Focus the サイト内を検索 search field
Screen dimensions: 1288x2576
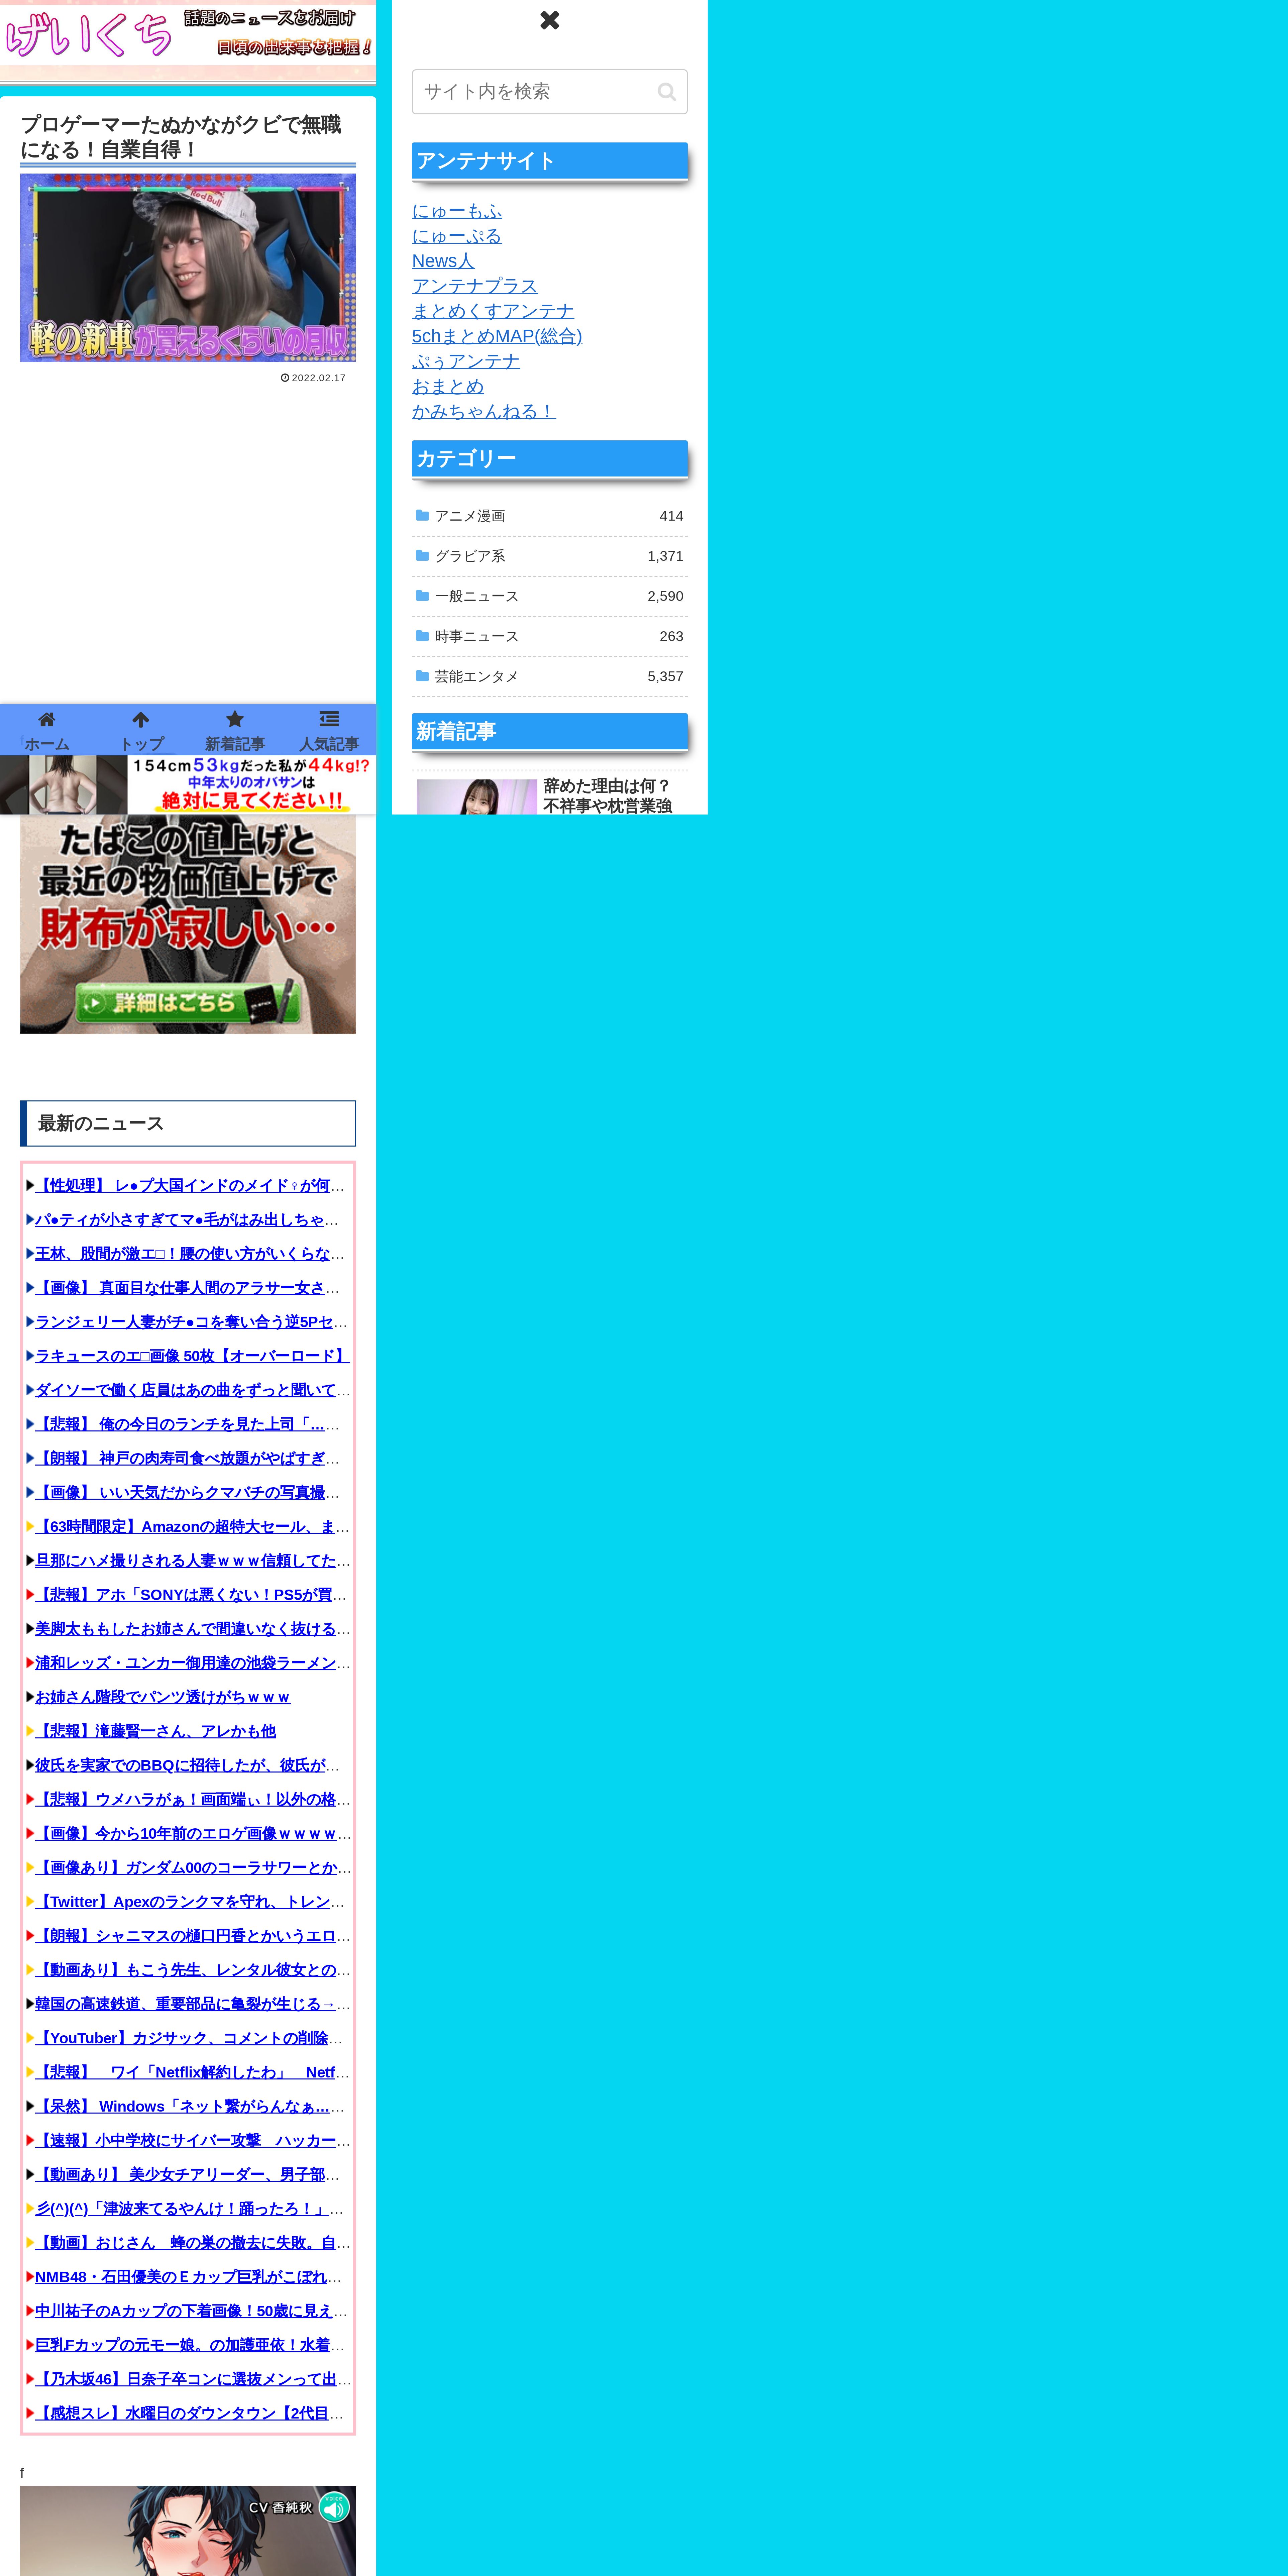click(x=549, y=92)
